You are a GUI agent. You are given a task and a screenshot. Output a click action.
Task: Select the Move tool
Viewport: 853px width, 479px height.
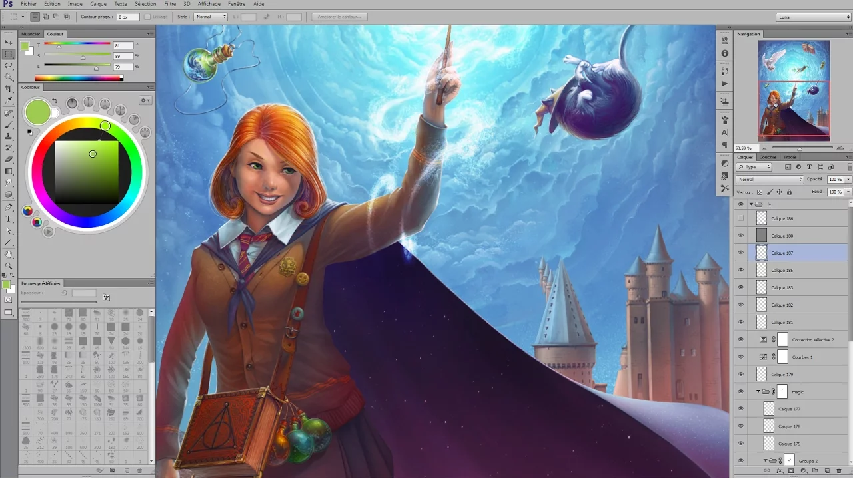pos(9,42)
